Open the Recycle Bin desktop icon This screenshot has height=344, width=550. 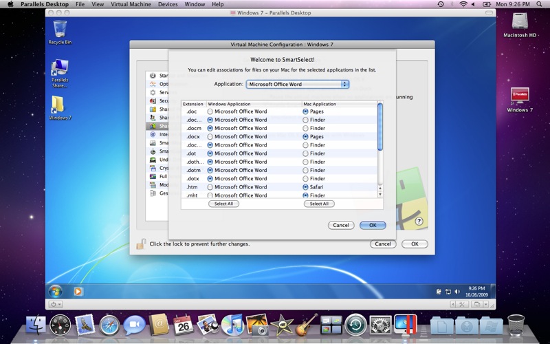[60, 30]
